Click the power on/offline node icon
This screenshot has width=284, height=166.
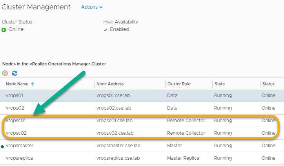(5, 73)
